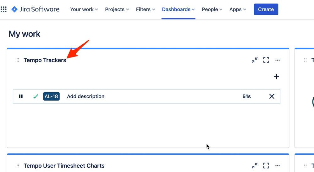The width and height of the screenshot is (314, 172).
Task: Open Tempo User Timesheet Charts options menu
Action: (277, 166)
